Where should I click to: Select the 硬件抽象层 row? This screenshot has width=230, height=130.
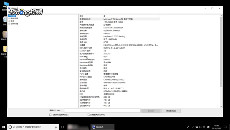119,88
